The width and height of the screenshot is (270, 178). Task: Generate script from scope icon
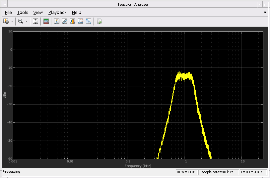click(x=100, y=21)
